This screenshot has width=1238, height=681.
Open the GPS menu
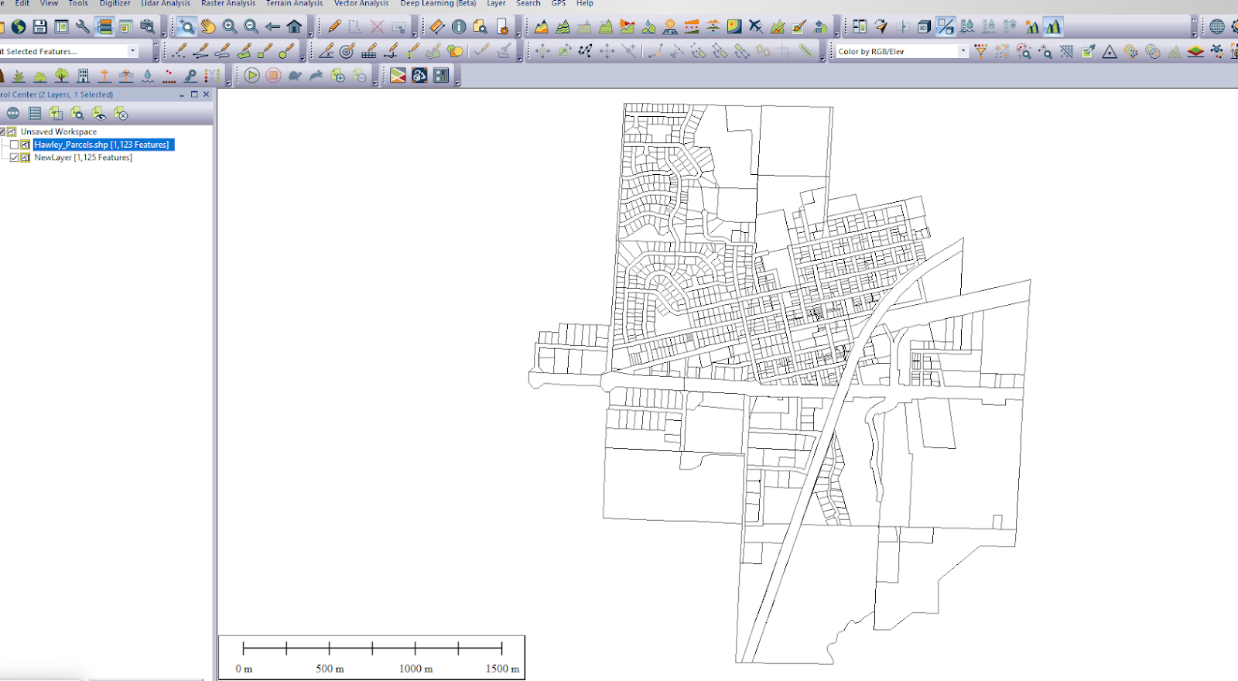(558, 4)
